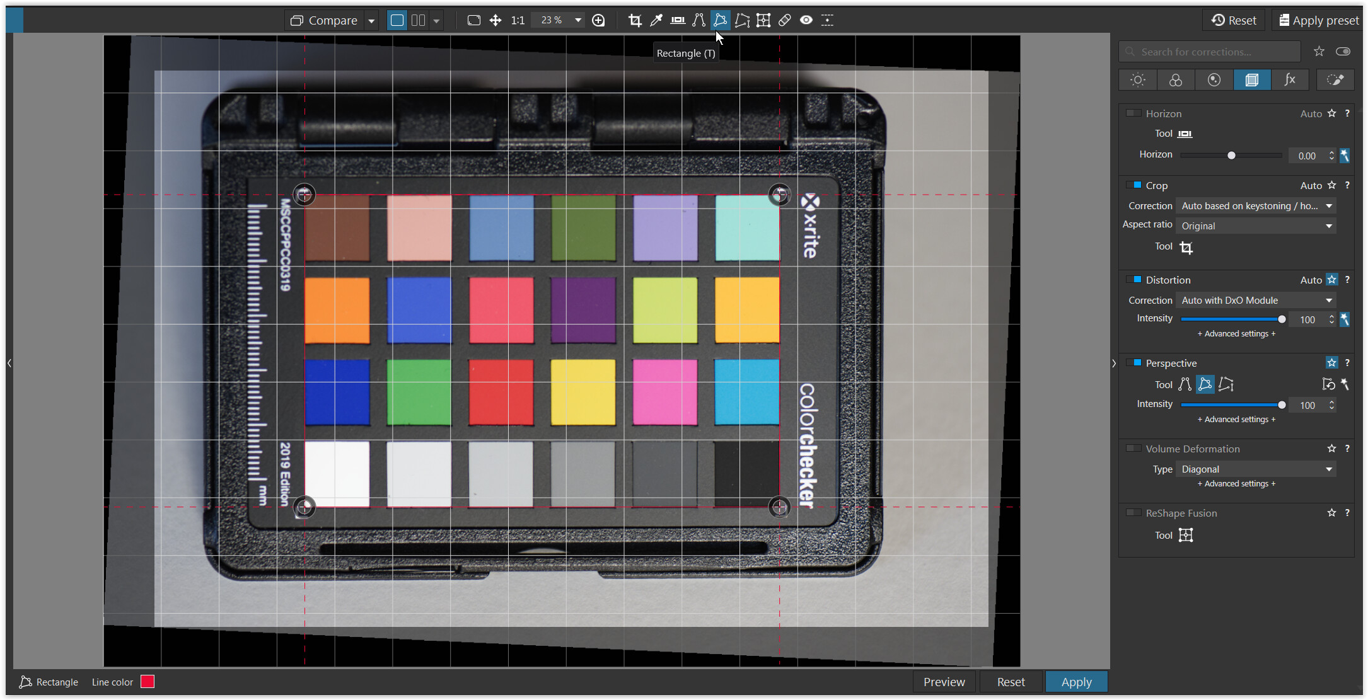Screen dimensions: 1368x700
Task: Open the Crop Correction dropdown
Action: coord(1256,206)
